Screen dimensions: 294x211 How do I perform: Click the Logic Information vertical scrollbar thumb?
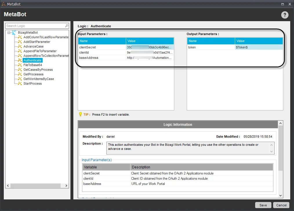pos(280,148)
